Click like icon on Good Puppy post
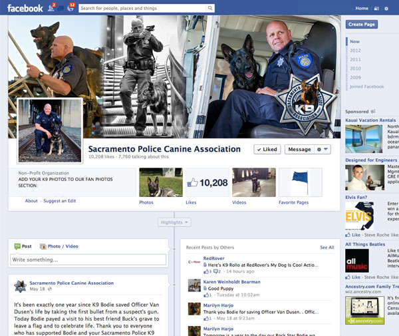 pyautogui.click(x=206, y=295)
